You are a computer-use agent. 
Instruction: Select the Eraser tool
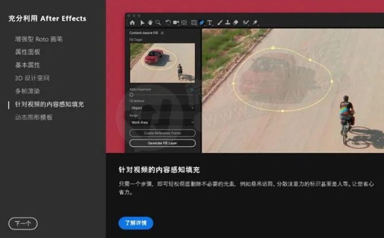point(235,23)
